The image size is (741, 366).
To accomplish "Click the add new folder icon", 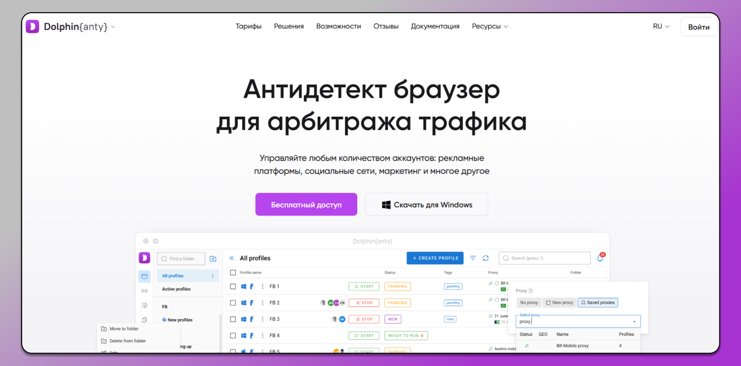I will point(213,259).
